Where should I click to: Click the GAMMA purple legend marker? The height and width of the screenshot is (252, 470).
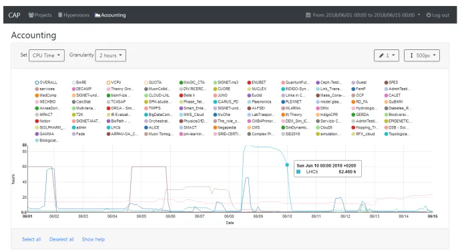[x=37, y=134]
